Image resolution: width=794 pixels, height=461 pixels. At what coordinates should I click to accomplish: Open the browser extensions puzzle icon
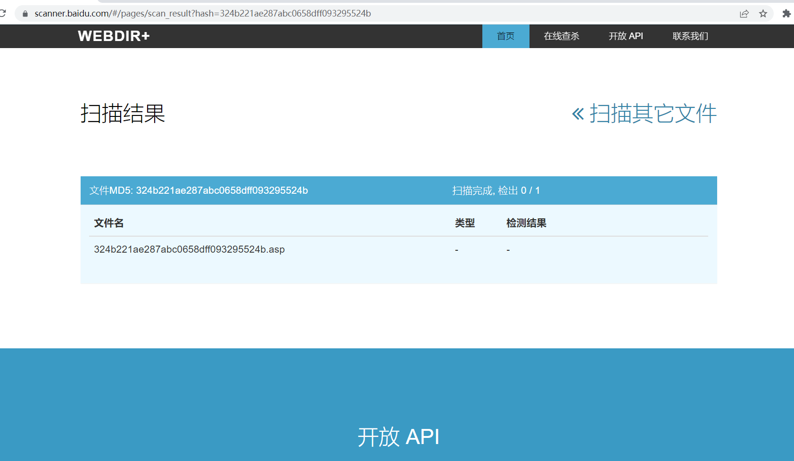786,14
